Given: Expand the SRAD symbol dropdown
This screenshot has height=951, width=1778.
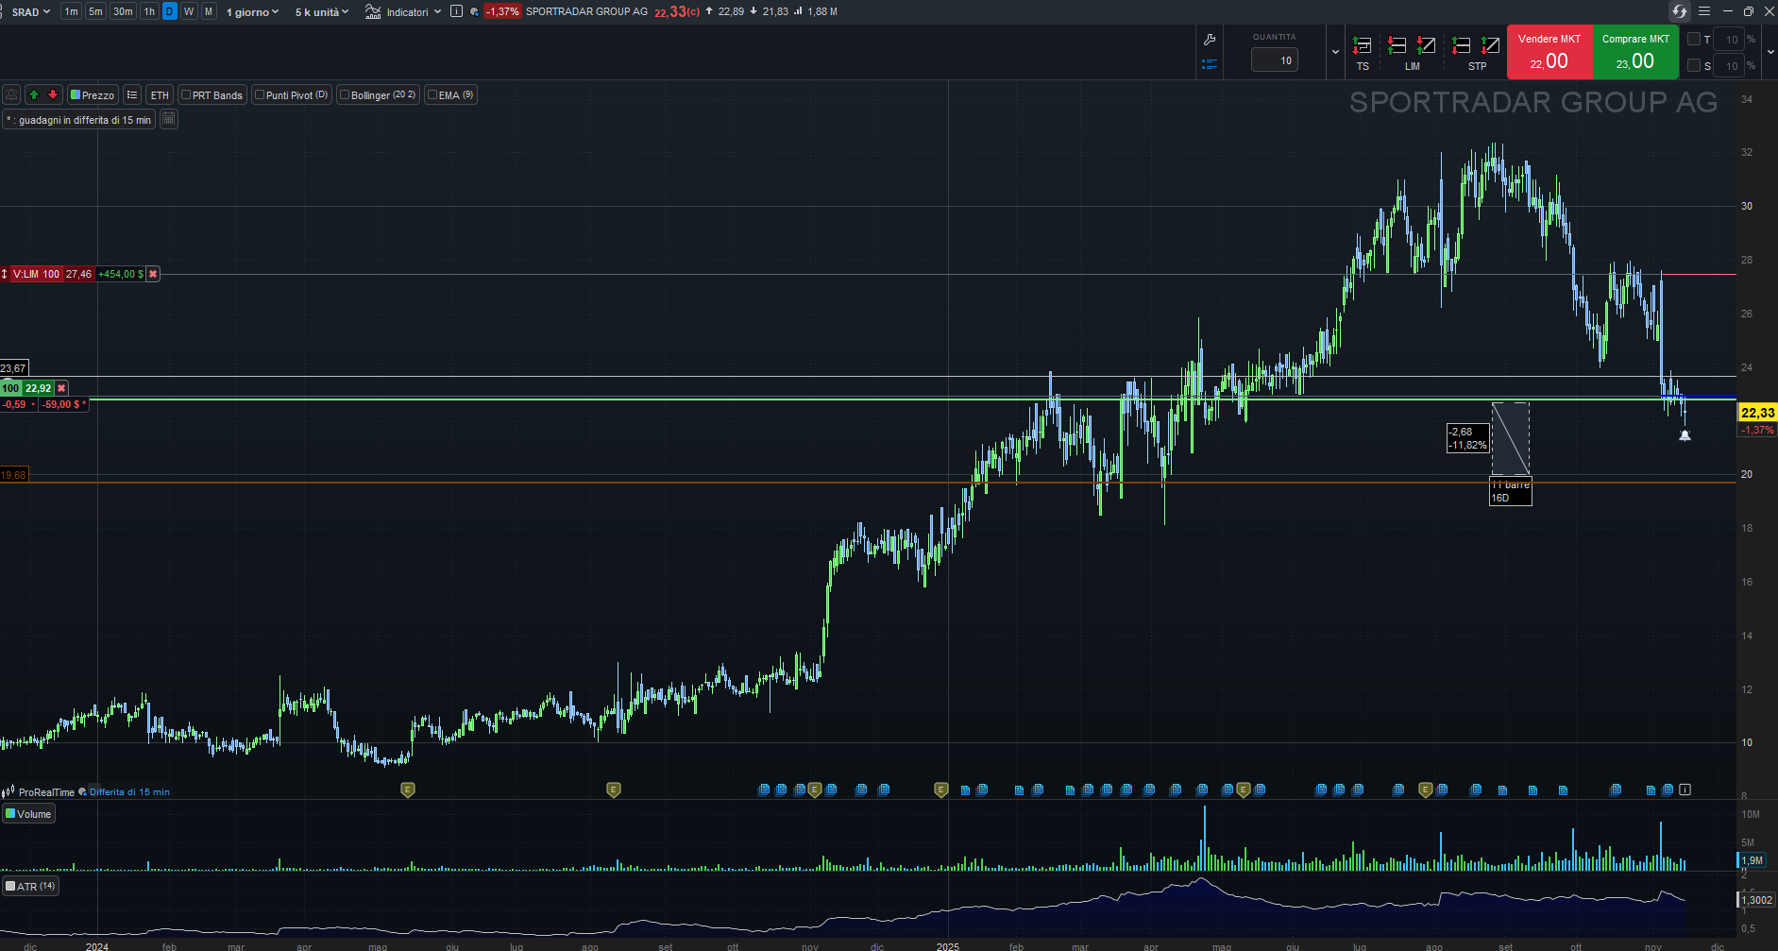Looking at the screenshot, I should tap(30, 11).
